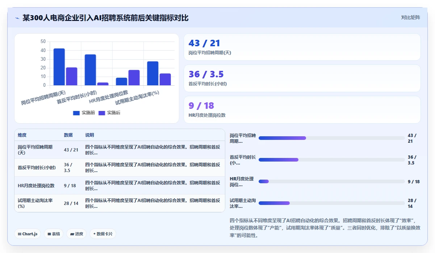Click the 实施前 bar for 岗位平均招聘周期
The width and height of the screenshot is (435, 253).
click(x=59, y=67)
